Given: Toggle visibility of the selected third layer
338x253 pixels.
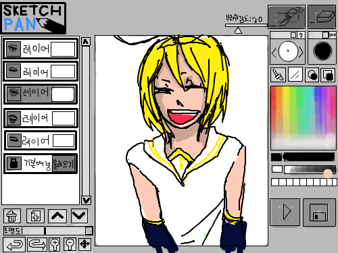Looking at the screenshot, I should point(14,94).
